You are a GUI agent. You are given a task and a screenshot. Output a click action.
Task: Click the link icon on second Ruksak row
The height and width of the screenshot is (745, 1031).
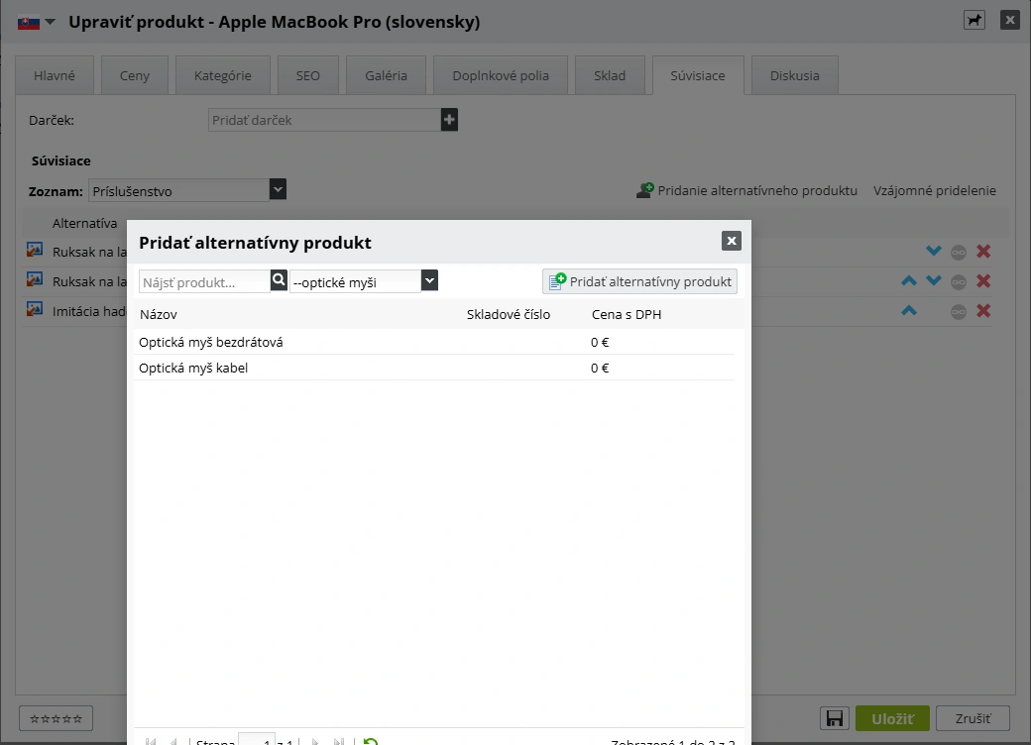[958, 281]
